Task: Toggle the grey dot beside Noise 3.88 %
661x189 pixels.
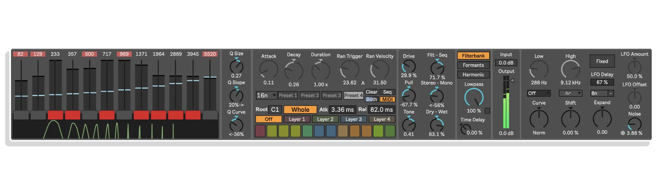Action: 623,133
